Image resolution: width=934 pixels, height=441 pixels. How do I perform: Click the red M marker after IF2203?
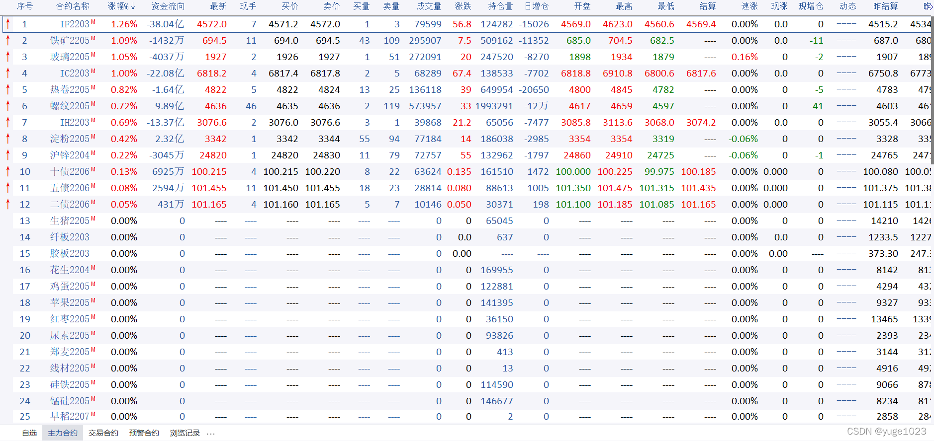click(93, 22)
